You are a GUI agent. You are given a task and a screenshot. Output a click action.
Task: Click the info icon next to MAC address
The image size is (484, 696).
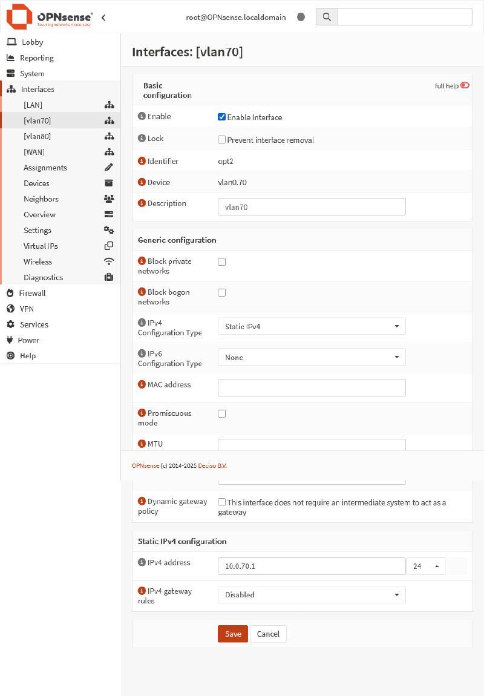[142, 384]
